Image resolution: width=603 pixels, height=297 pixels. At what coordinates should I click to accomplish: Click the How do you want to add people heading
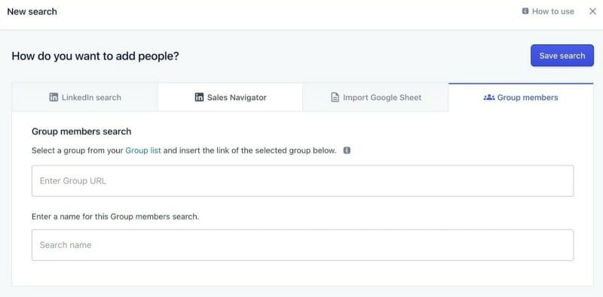tap(96, 56)
